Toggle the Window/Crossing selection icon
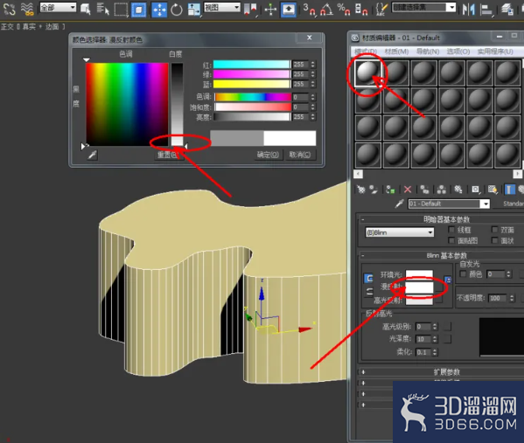The width and height of the screenshot is (524, 443). pos(138,9)
